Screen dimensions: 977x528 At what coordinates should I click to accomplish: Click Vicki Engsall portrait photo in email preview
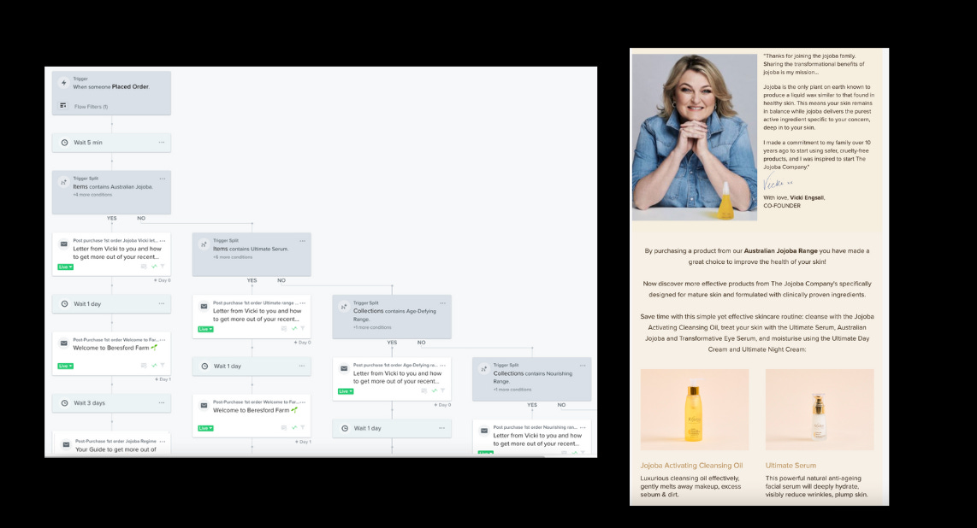pos(694,137)
